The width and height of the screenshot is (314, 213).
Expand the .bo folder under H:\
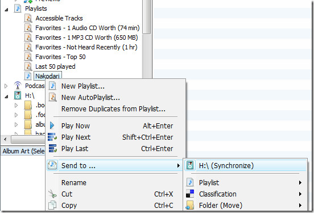pyautogui.click(x=16, y=105)
